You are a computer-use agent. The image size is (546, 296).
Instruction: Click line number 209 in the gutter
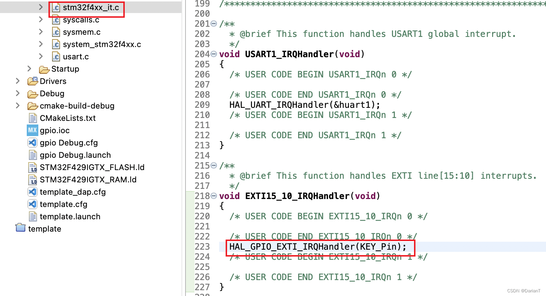pos(202,105)
